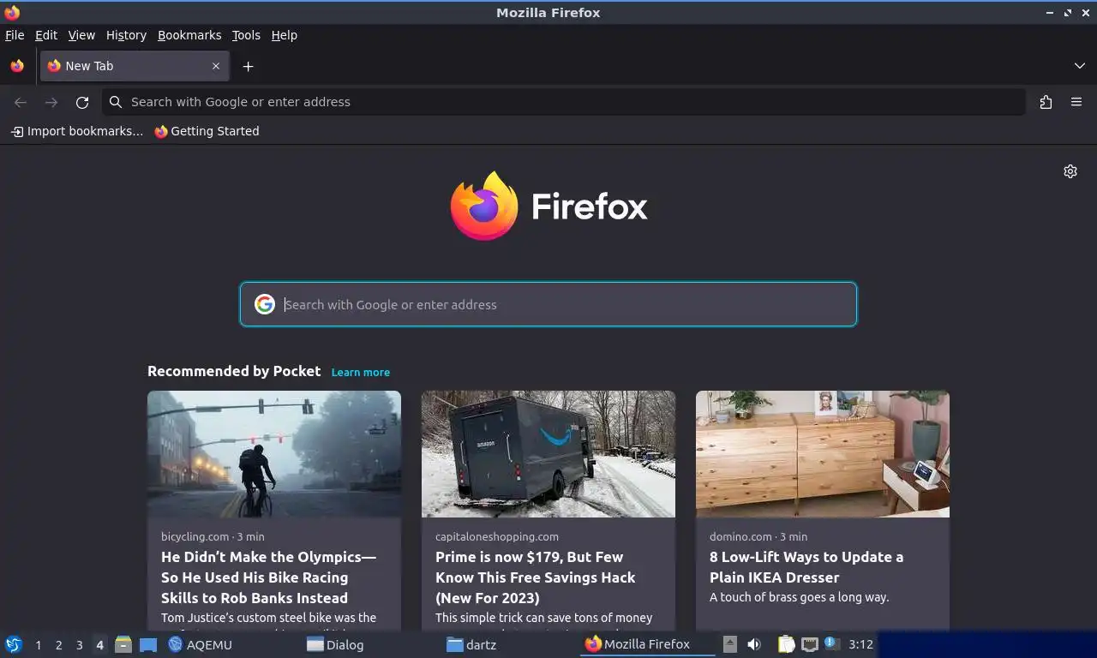This screenshot has height=658, width=1097.
Task: Go back one page
Action: click(21, 102)
